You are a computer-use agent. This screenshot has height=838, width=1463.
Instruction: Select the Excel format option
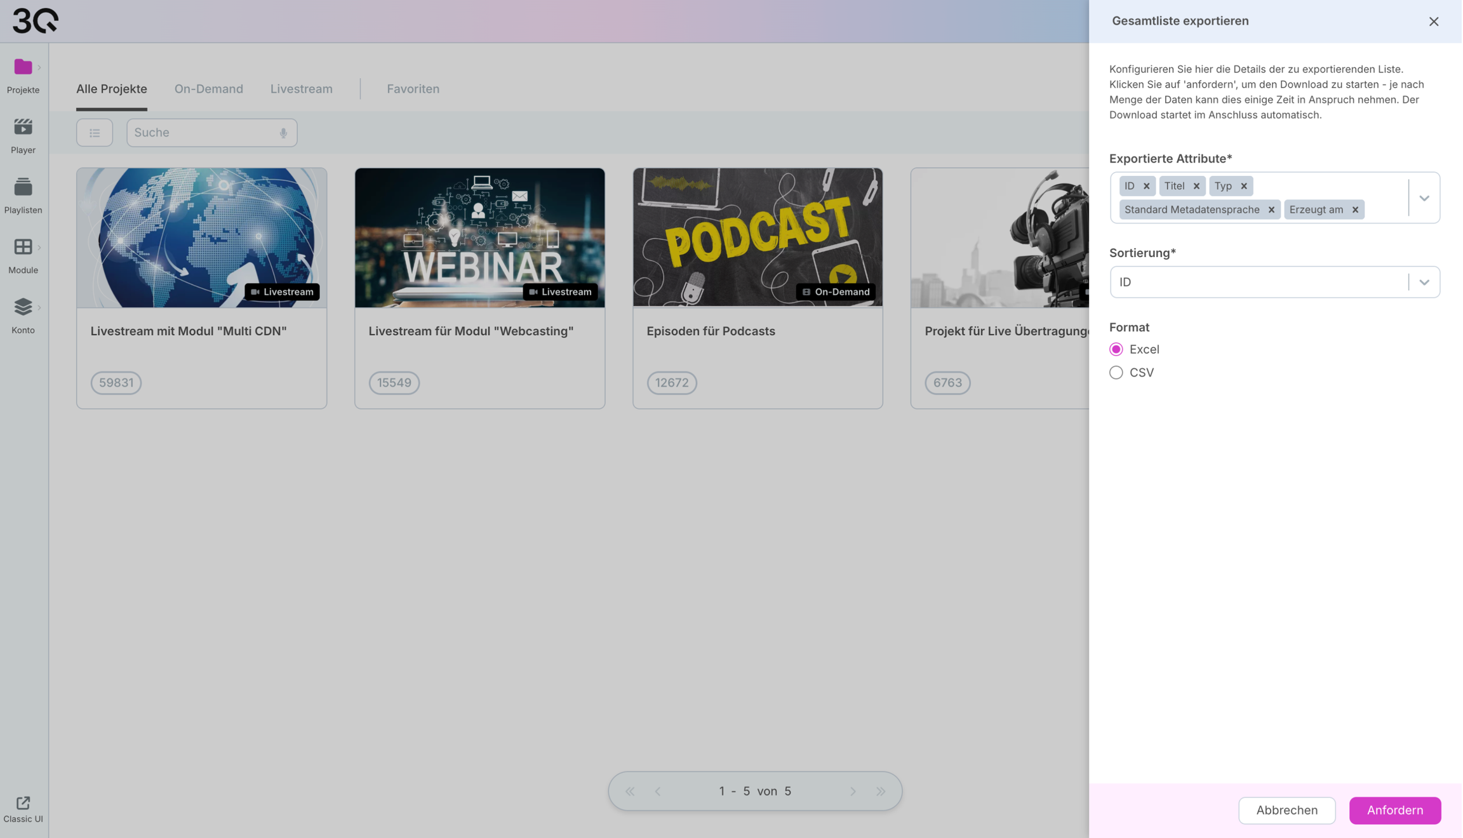(x=1116, y=349)
